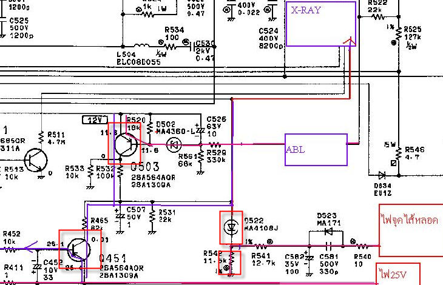Click the R561 resistor zigzag symbol

[x=201, y=157]
